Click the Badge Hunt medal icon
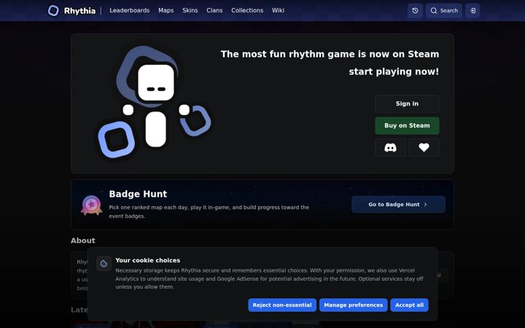525x328 pixels. (x=91, y=205)
